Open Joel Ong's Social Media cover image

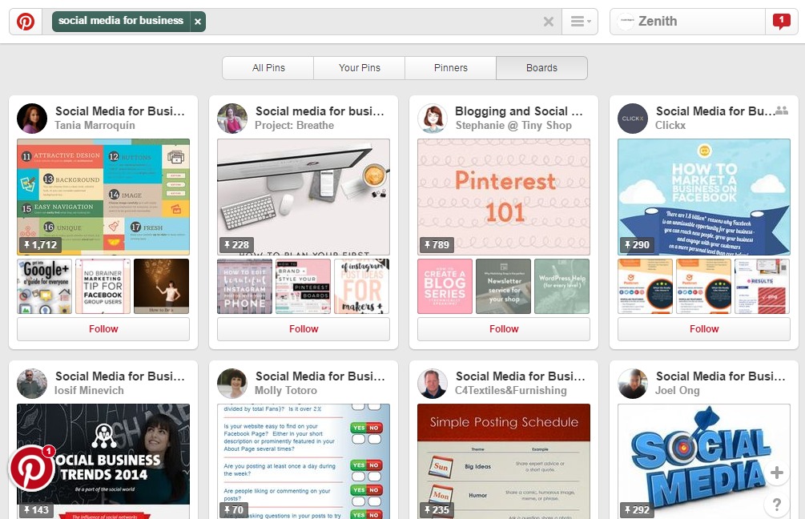704,461
